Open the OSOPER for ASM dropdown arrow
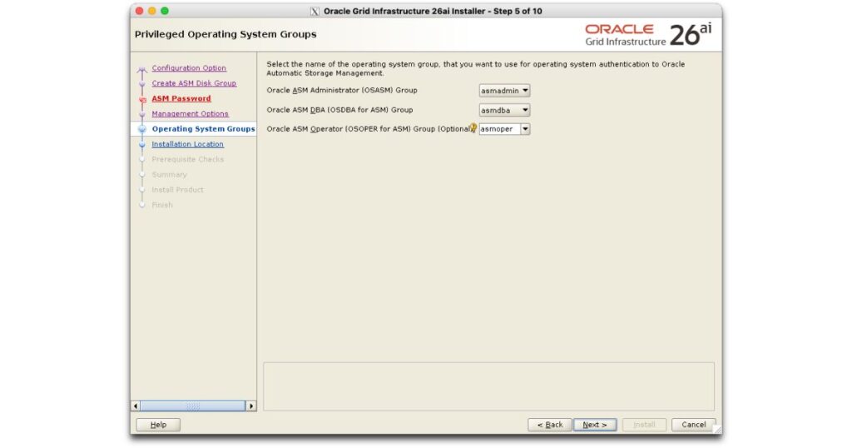The width and height of the screenshot is (852, 448). pos(525,129)
